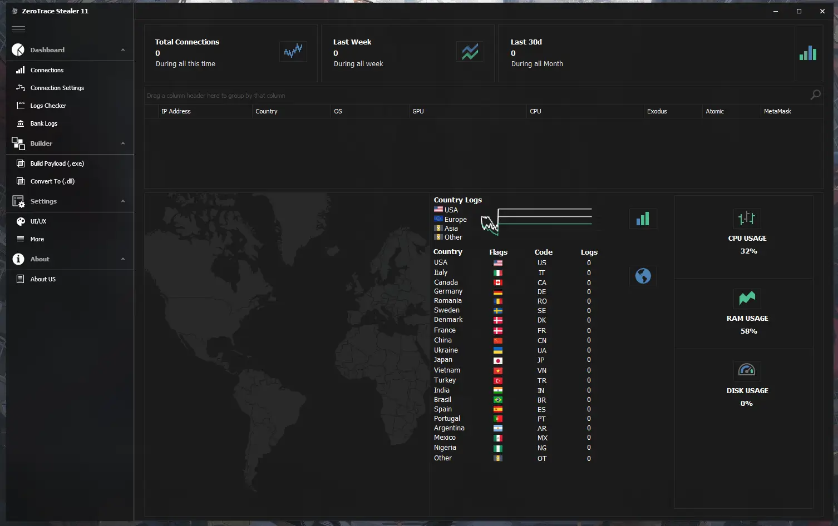
Task: Collapse the Settings section chevron
Action: click(123, 201)
